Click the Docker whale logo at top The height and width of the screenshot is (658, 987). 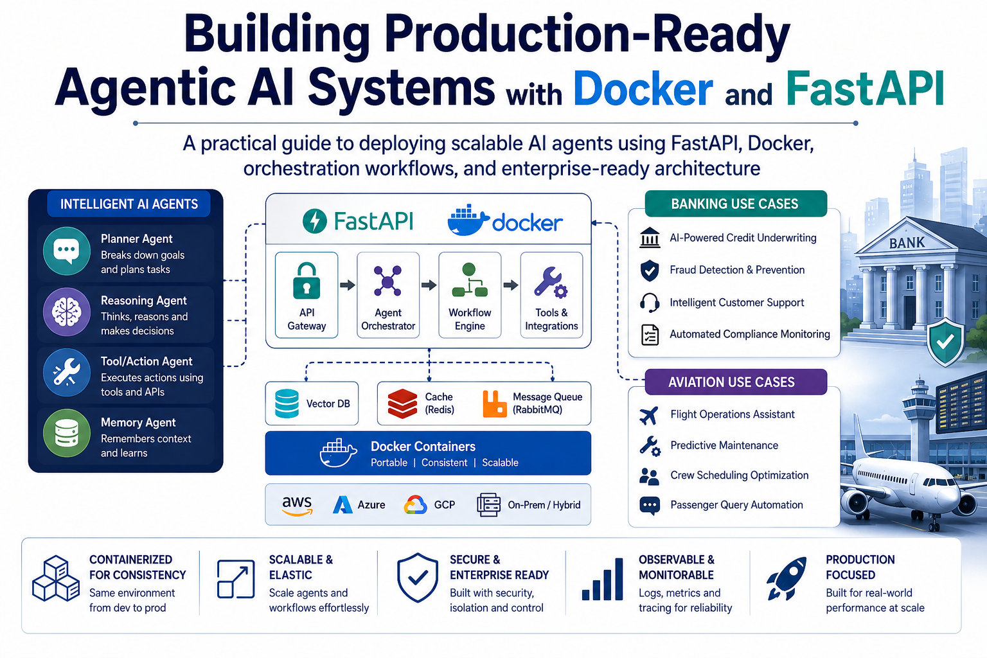[x=468, y=220]
